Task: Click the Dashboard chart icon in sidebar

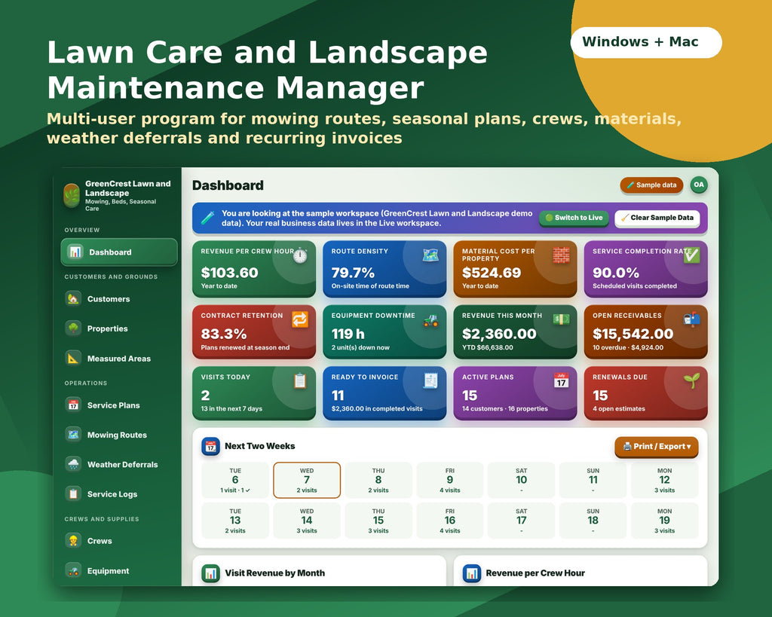Action: coord(75,252)
